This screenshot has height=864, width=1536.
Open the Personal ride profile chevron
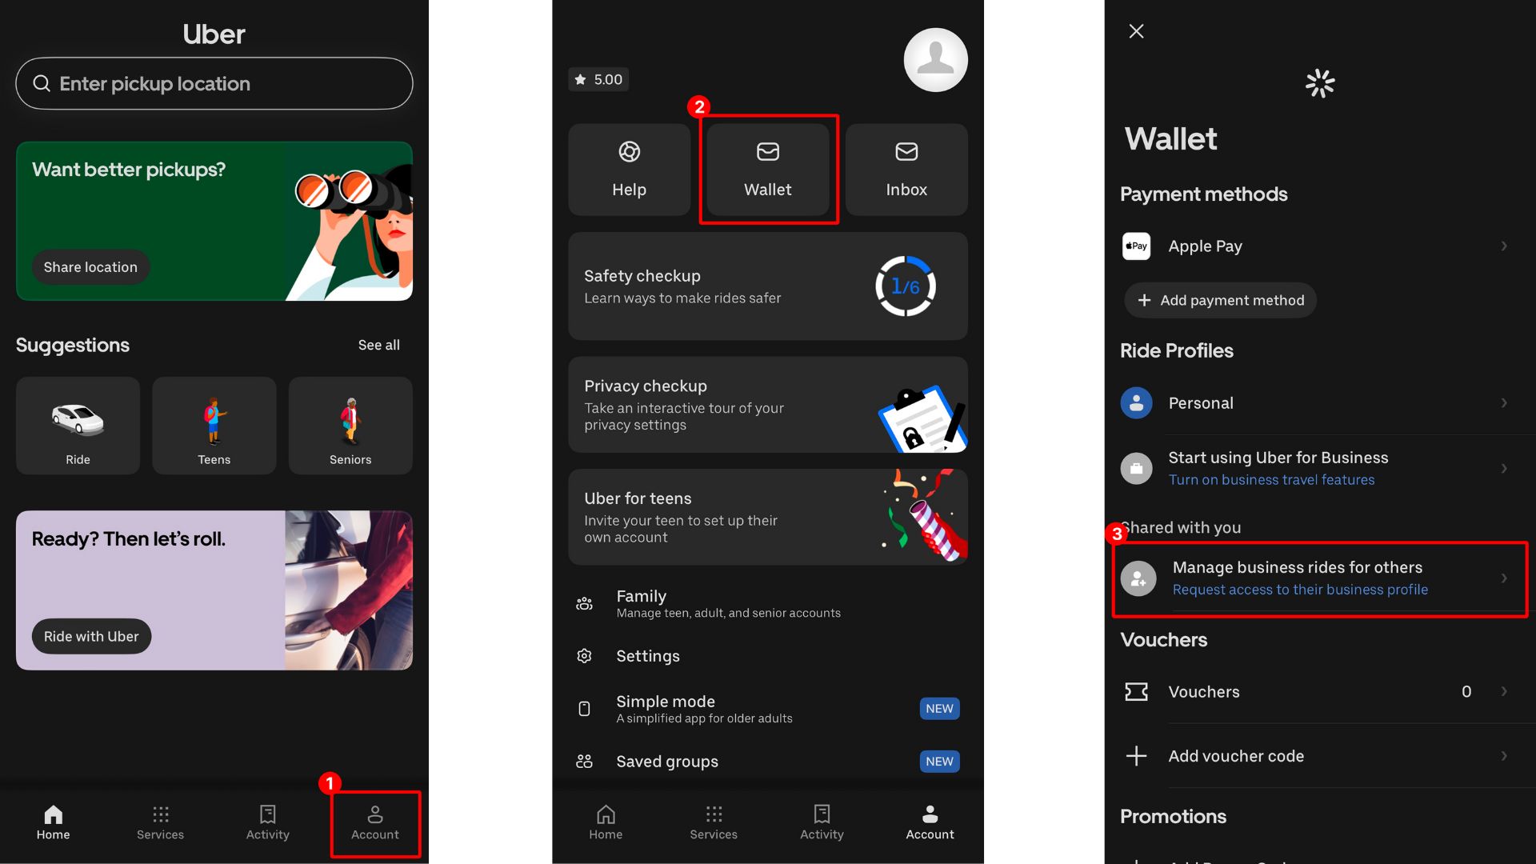[1503, 403]
